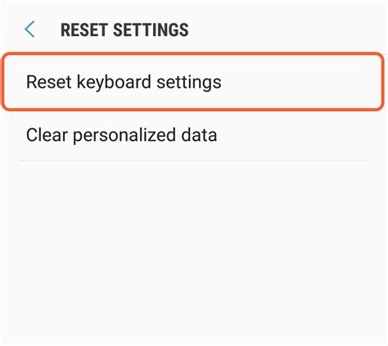
Task: Click the 'Reset' word in first list item
Action: [x=49, y=82]
